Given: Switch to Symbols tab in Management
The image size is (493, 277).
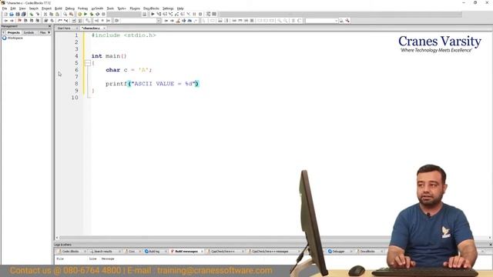Looking at the screenshot, I should pos(29,32).
